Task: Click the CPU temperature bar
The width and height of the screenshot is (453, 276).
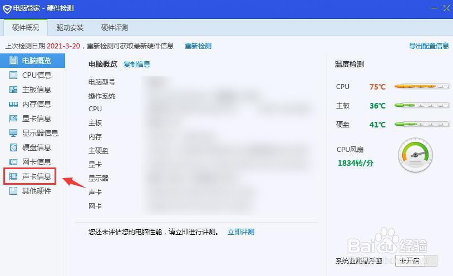Action: click(x=422, y=86)
